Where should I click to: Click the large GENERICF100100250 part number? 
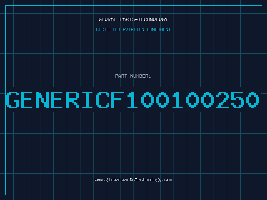(x=132, y=100)
